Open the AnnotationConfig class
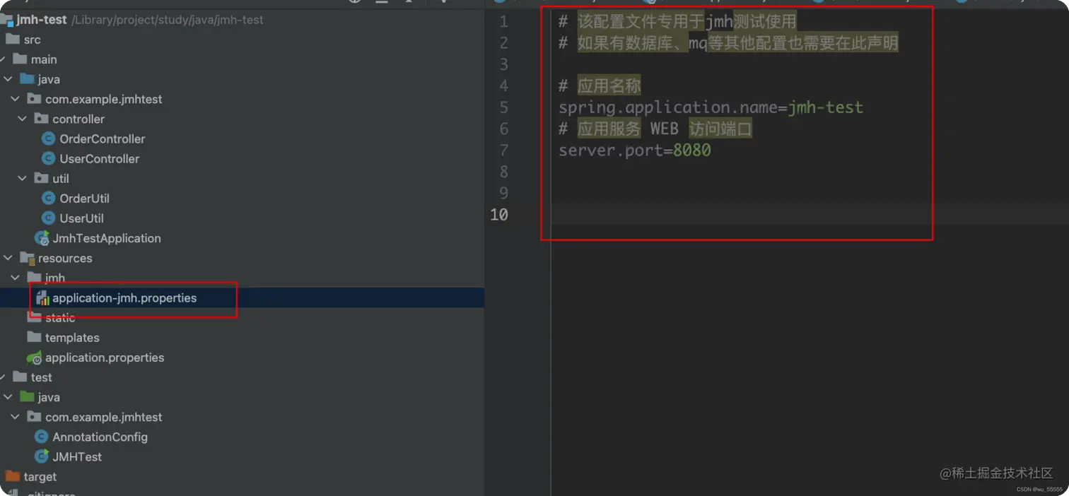 (100, 437)
